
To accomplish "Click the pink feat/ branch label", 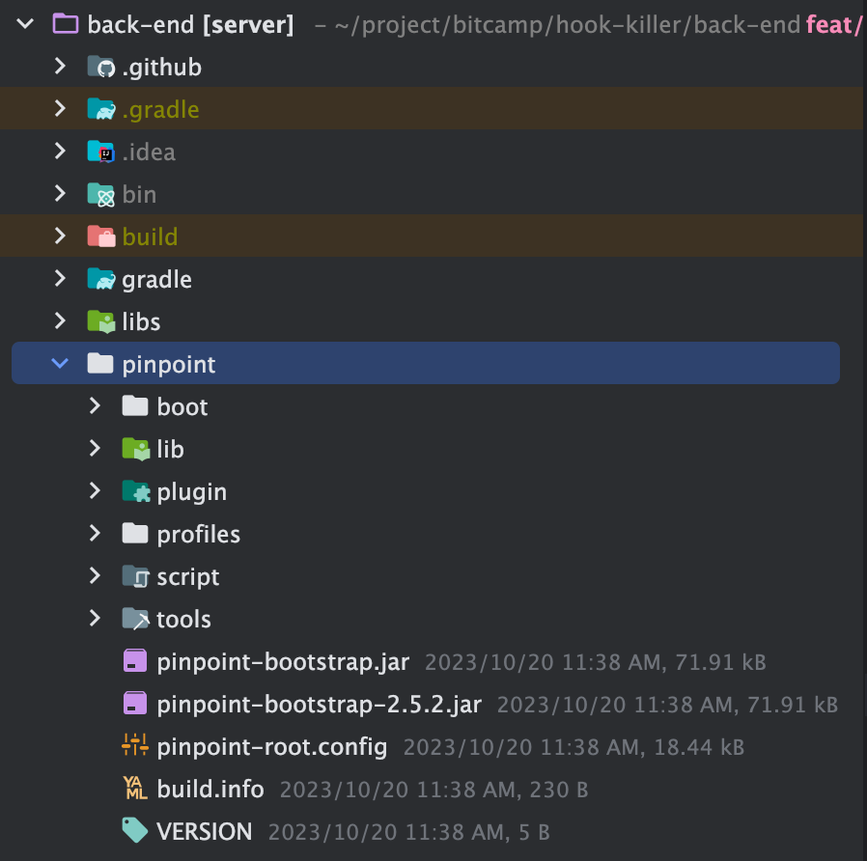I will (x=834, y=25).
